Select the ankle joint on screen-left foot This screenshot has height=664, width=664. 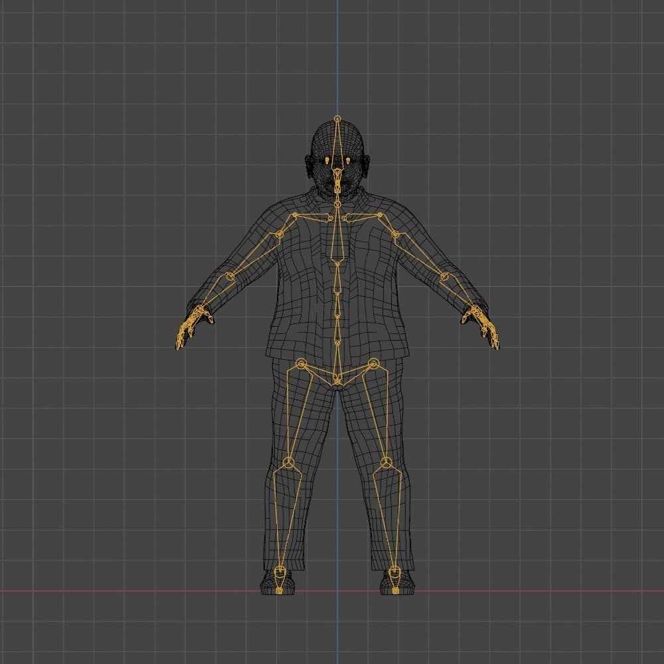[x=280, y=570]
